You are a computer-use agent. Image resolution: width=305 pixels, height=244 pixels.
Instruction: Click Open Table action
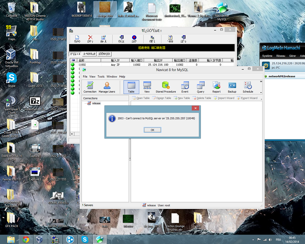coord(141,98)
